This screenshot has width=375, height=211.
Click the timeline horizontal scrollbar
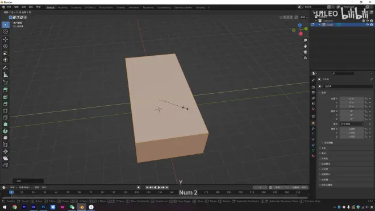154,197
